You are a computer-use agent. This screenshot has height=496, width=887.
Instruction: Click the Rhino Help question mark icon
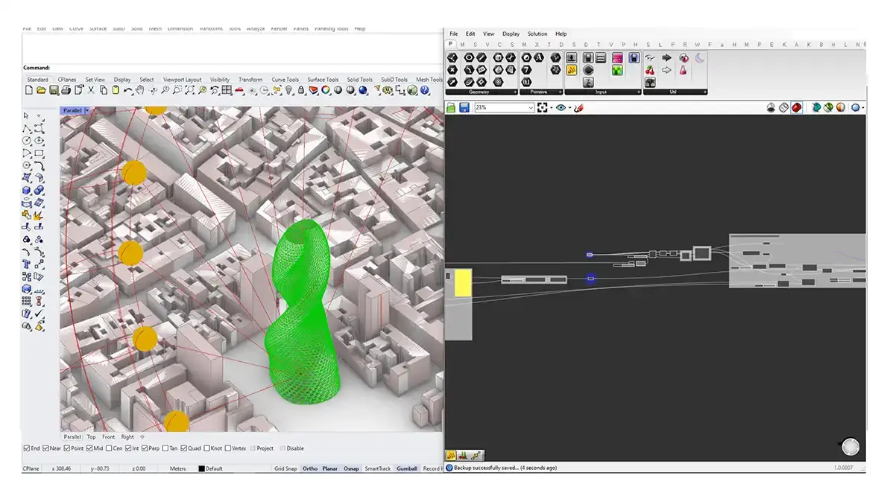click(x=425, y=90)
